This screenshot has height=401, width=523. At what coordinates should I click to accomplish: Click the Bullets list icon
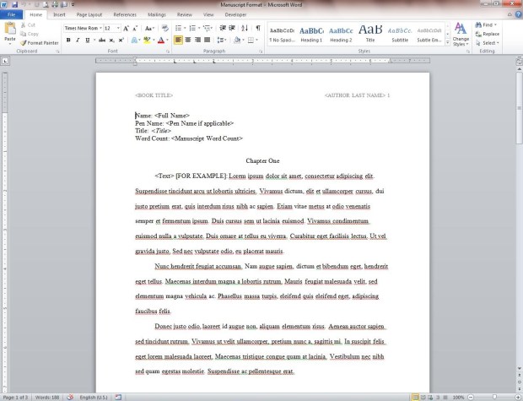[x=179, y=29]
